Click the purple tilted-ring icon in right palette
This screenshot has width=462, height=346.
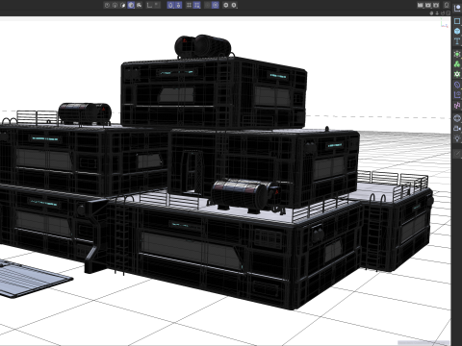pyautogui.click(x=457, y=85)
